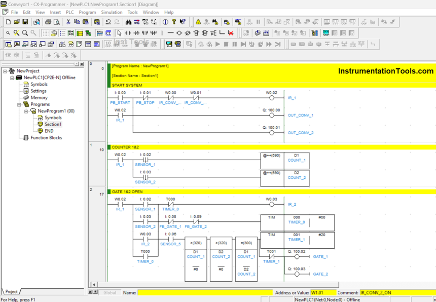
Task: Toggle the Output window button
Action: [17, 44]
